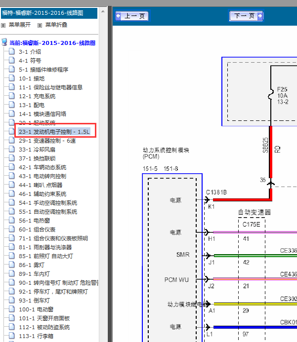Open 112-1 被动防盗系统 entry
The width and height of the screenshot is (297, 342).
pos(44,327)
